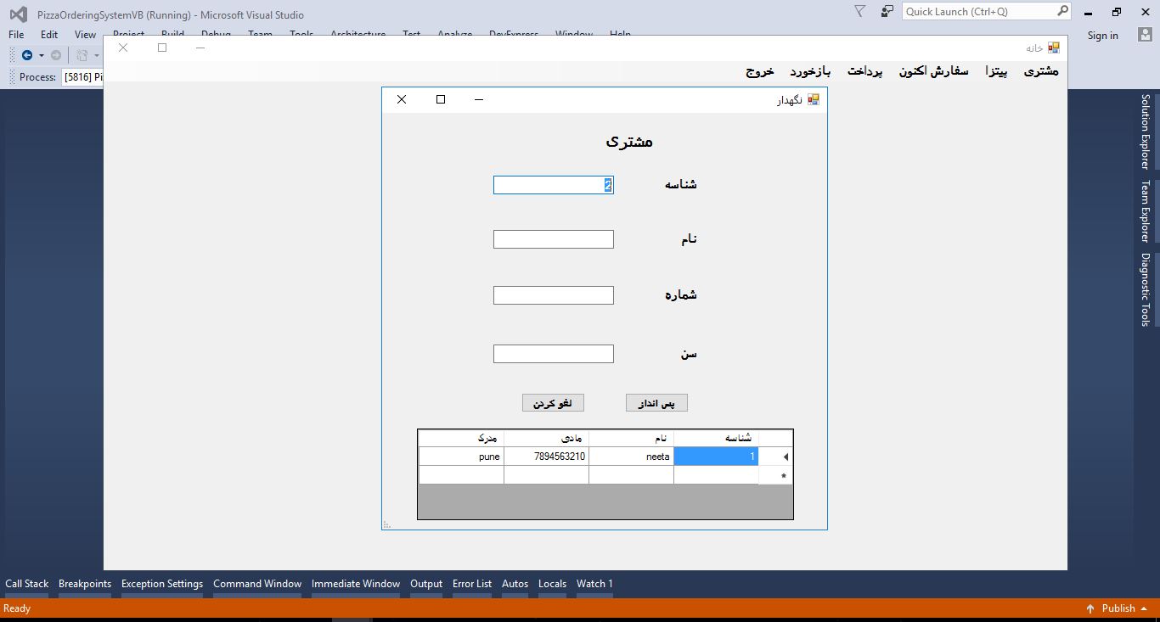Select the grid cell containing 1
The height and width of the screenshot is (622, 1160).
(716, 457)
